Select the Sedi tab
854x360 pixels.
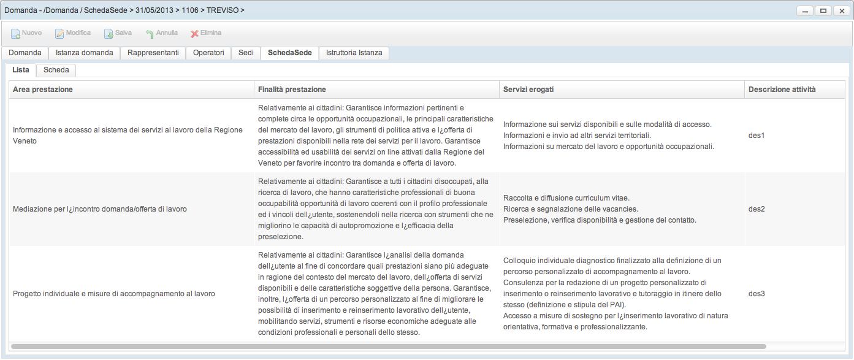pos(246,53)
